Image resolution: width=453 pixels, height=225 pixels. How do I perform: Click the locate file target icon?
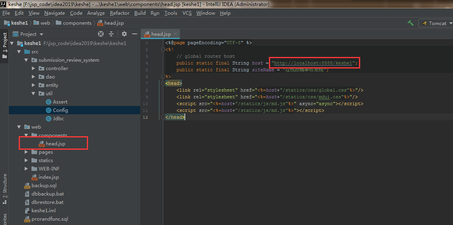point(100,34)
